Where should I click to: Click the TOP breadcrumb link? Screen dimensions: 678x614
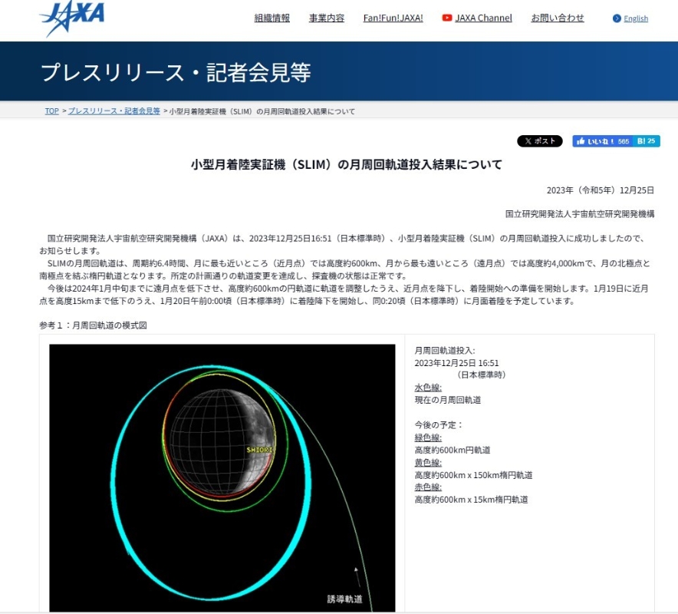(x=51, y=111)
